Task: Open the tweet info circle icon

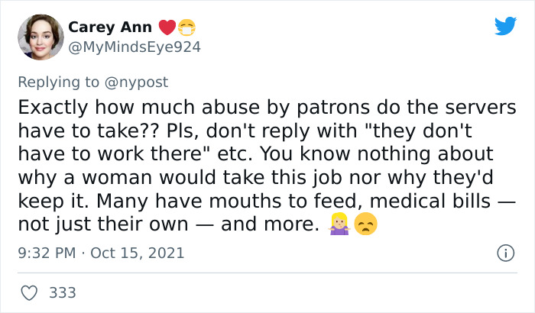Action: (504, 252)
